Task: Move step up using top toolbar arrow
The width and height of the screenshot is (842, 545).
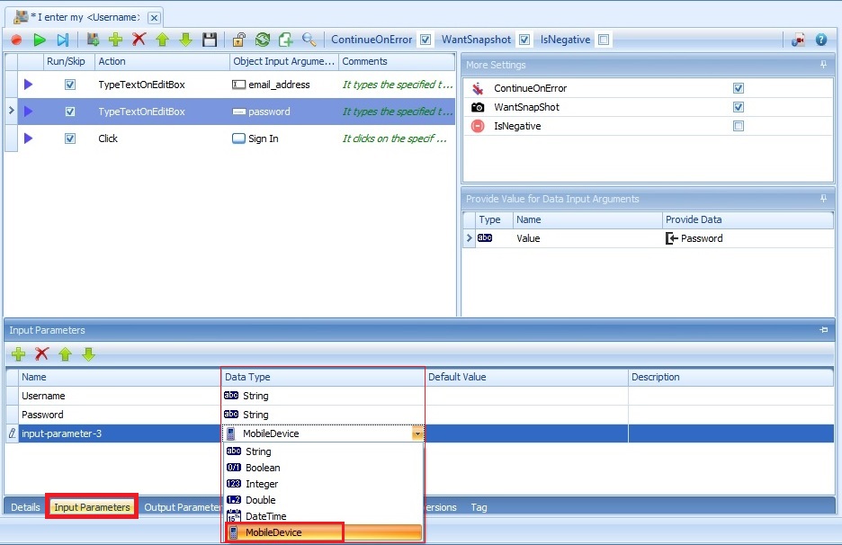Action: point(162,40)
